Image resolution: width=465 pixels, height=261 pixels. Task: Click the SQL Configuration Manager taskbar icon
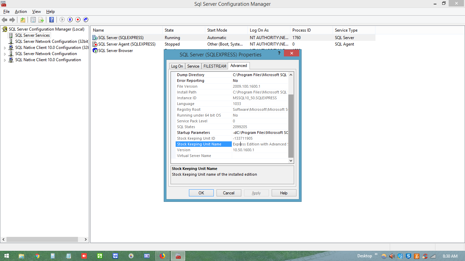[178, 256]
